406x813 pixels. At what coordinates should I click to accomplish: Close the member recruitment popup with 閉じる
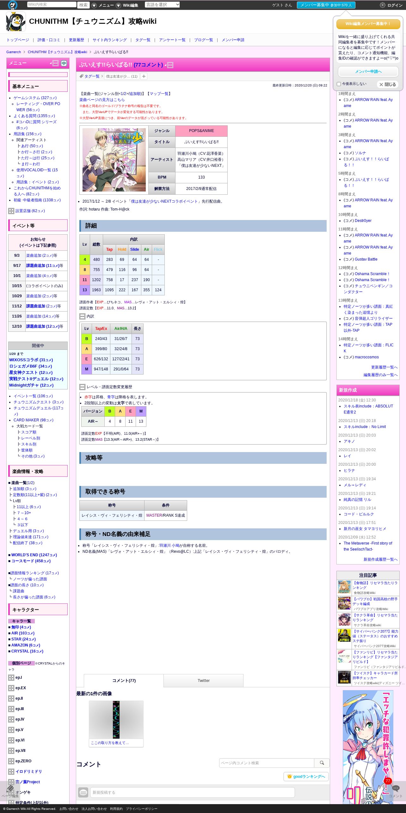point(388,85)
